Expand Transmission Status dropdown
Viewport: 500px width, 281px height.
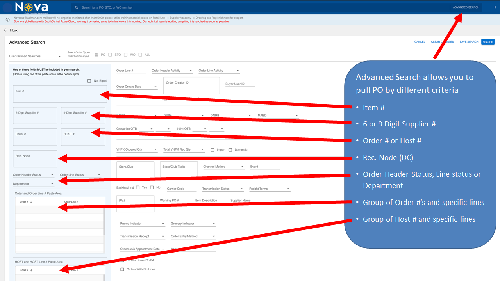[223, 189]
